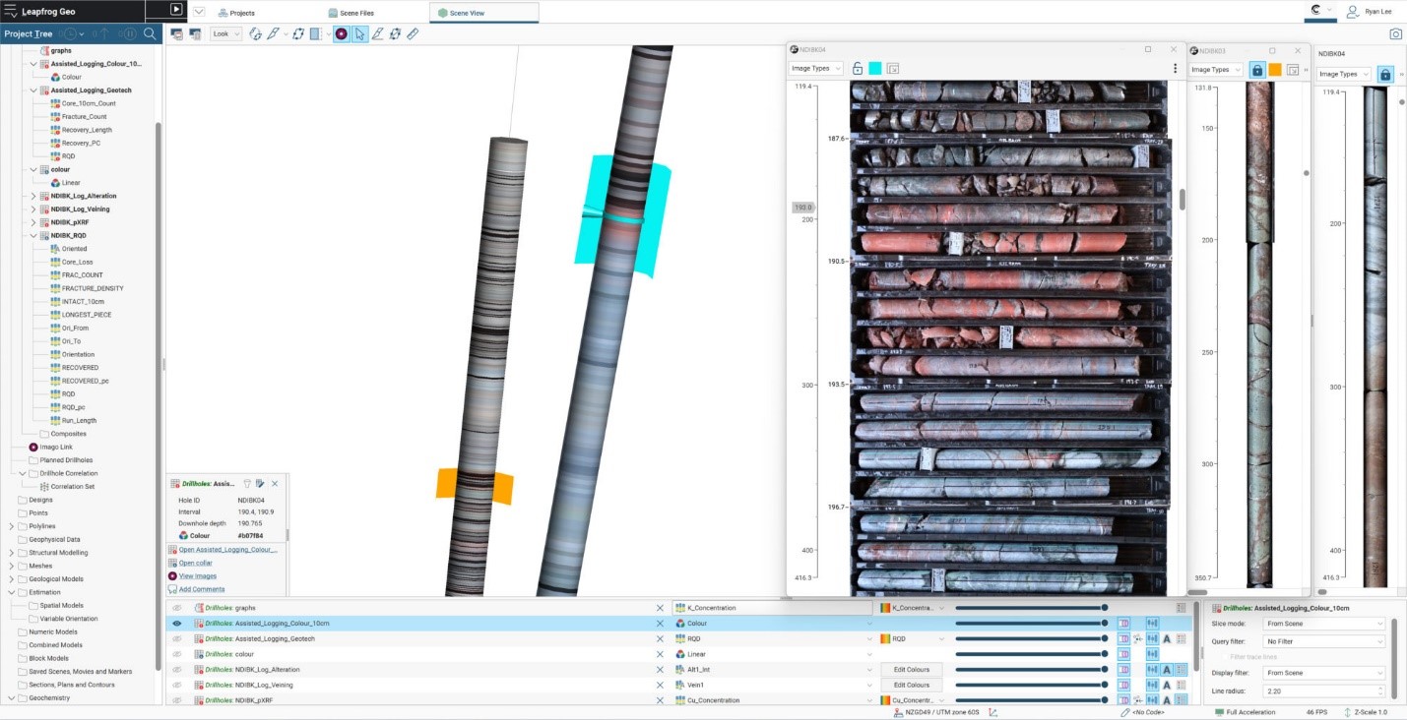Screen dimensions: 1407x720
Task: Click the Add Comments link
Action: click(x=202, y=589)
